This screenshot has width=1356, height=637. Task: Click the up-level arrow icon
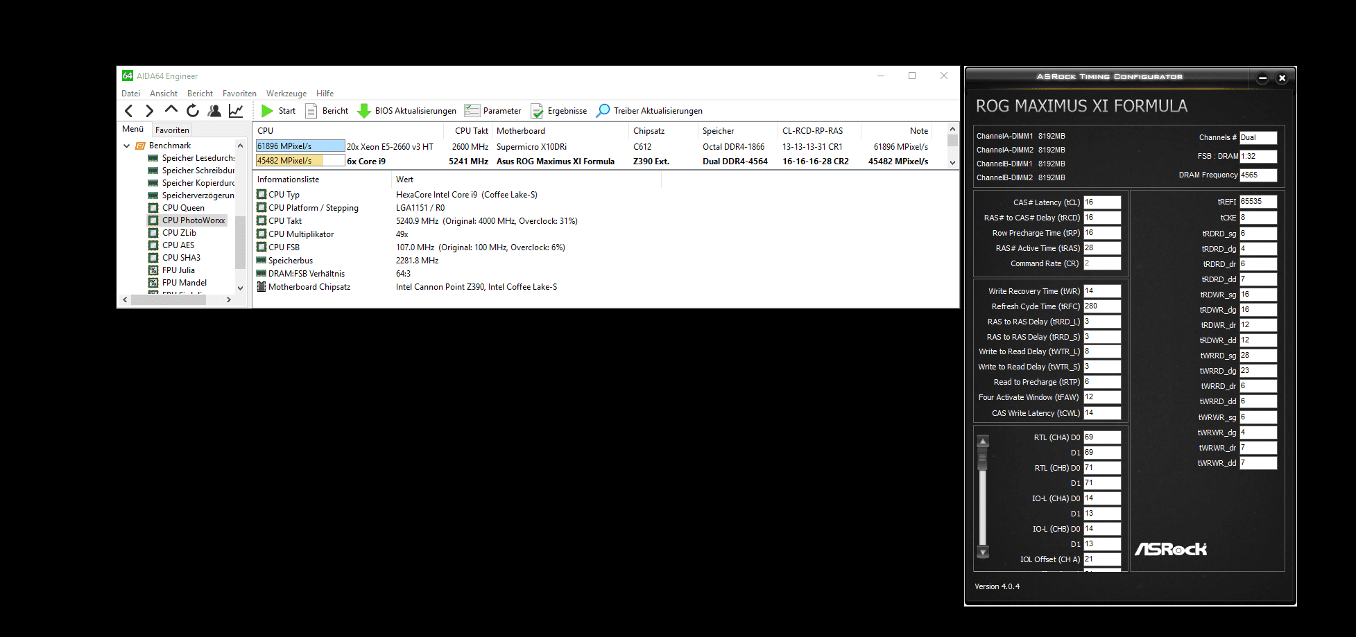(x=171, y=110)
